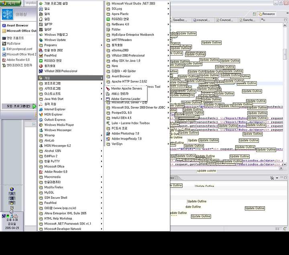289x255 pixels.
Task: Open IntelliJ IDEA 4.5 submenu
Action: pyautogui.click(x=137, y=118)
